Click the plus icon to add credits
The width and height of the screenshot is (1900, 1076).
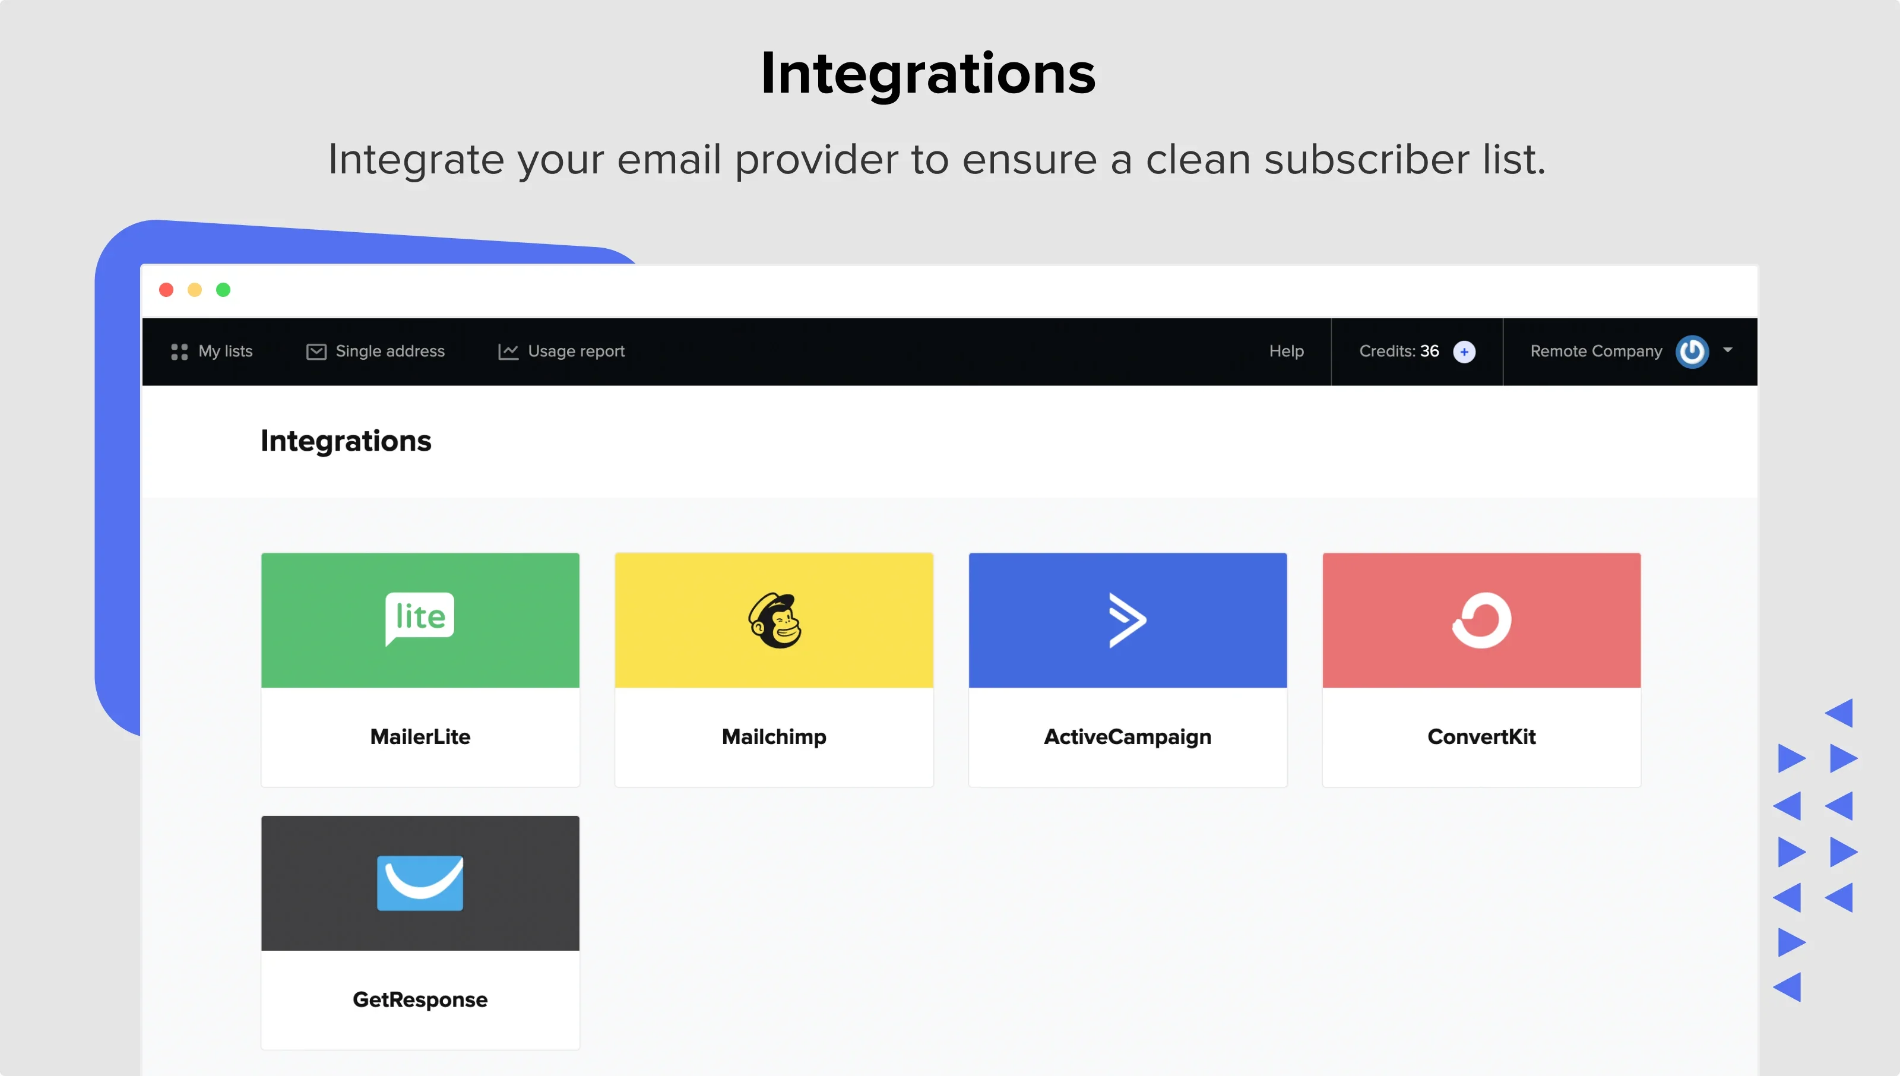(x=1464, y=352)
